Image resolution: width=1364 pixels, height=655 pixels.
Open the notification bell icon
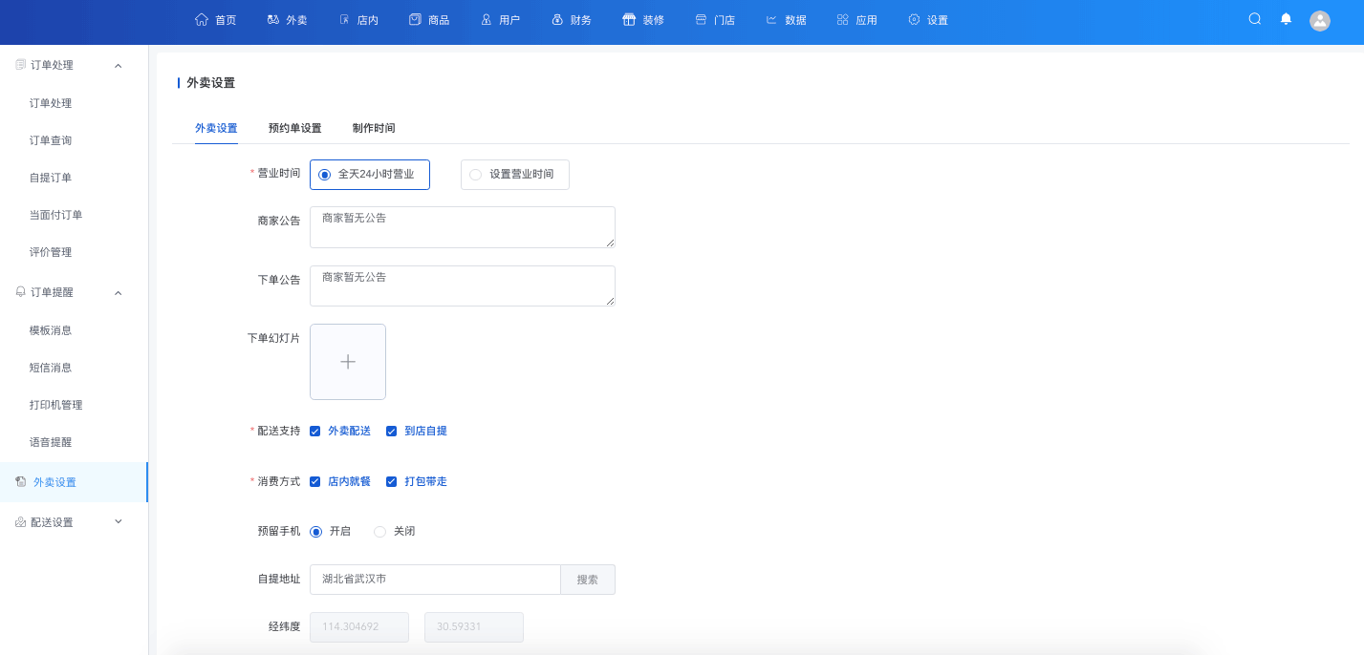point(1286,19)
